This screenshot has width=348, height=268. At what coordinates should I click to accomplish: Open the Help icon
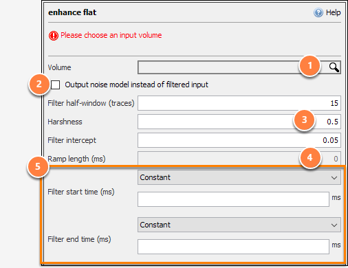pyautogui.click(x=318, y=12)
